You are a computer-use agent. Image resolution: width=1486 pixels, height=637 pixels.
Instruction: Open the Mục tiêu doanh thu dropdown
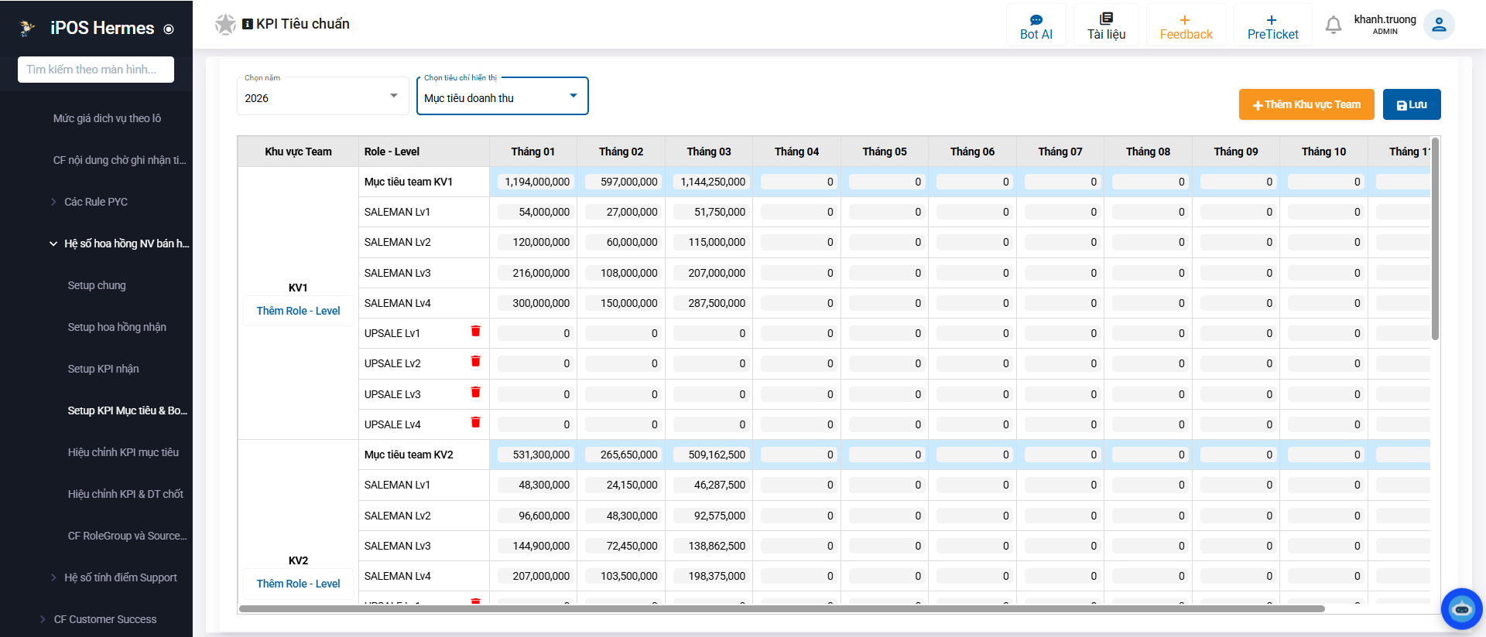(502, 96)
